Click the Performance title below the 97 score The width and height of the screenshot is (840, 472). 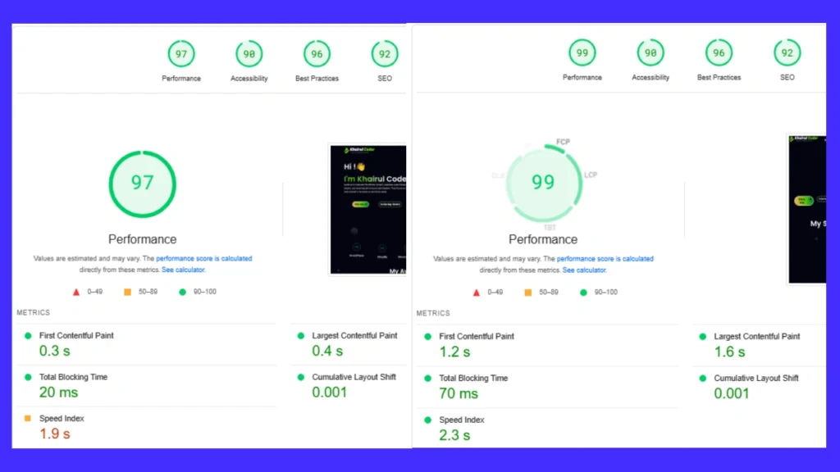143,239
